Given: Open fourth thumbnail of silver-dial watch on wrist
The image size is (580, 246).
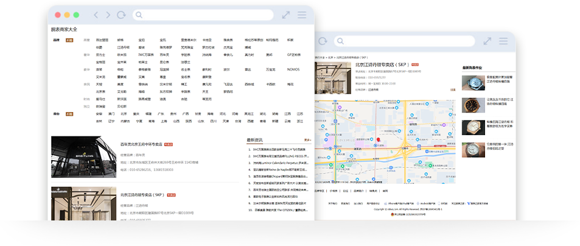Looking at the screenshot, I should pos(473,150).
